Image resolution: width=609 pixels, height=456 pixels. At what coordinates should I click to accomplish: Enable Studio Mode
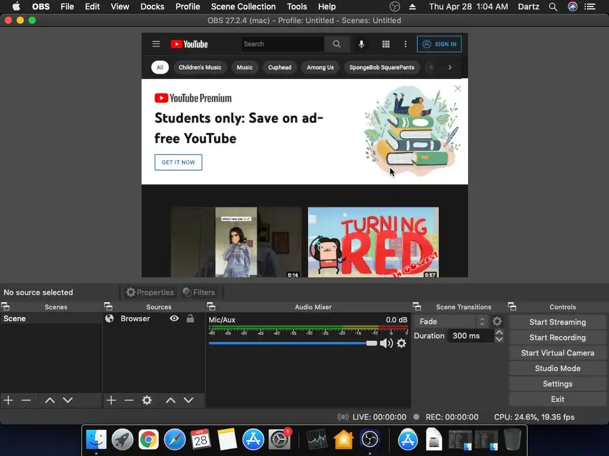[557, 368]
